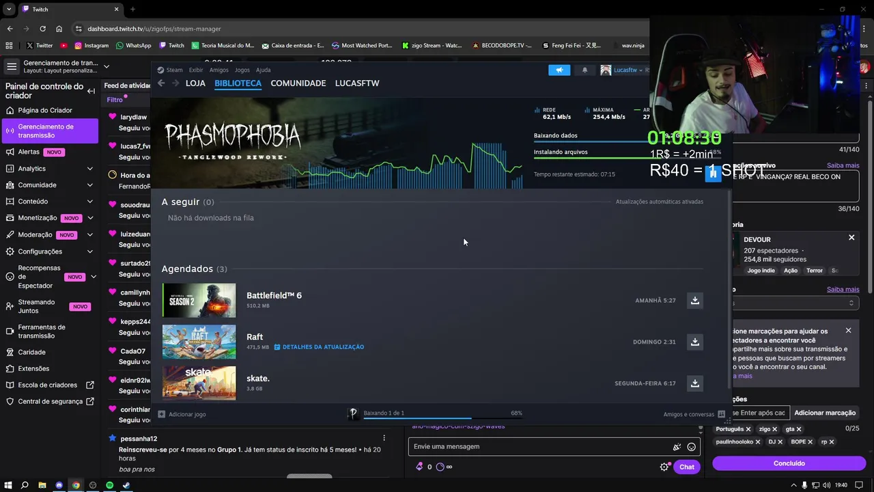Open Página do Criador in sidebar
Image resolution: width=874 pixels, height=492 pixels.
(x=45, y=111)
